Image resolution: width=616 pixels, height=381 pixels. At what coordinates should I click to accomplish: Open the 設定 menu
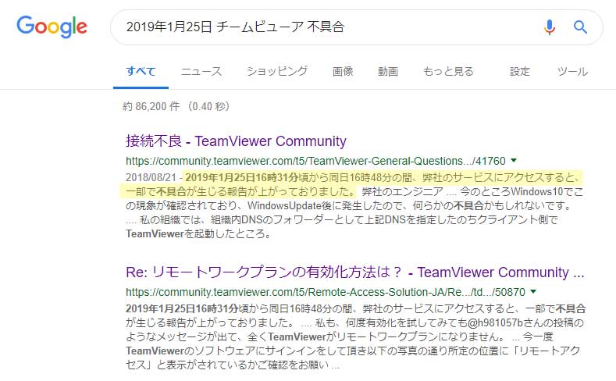pos(520,72)
